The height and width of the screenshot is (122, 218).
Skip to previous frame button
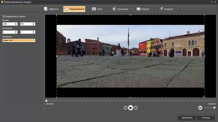tap(125, 108)
